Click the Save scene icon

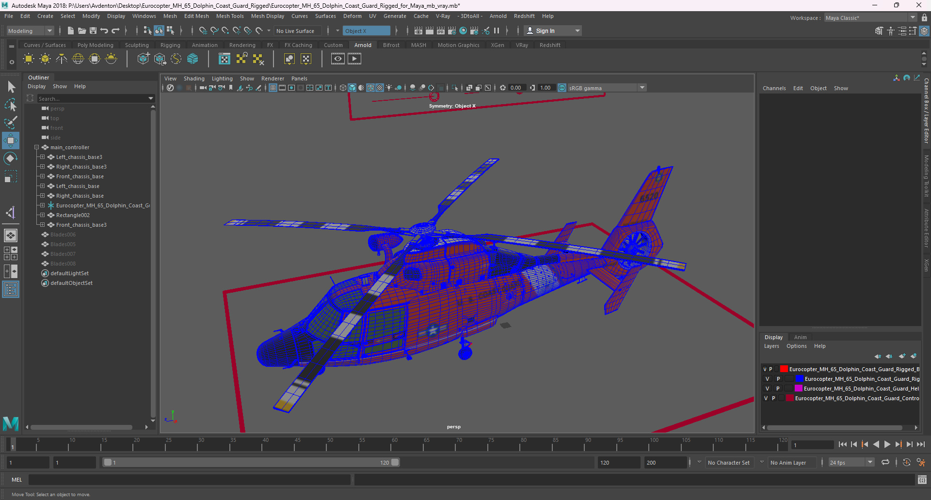coord(93,31)
